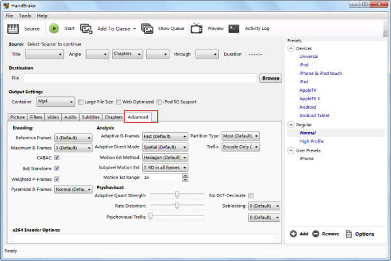Open the Add To Queue dropdown arrow
Viewport: 391px width, 261px height.
pos(134,29)
